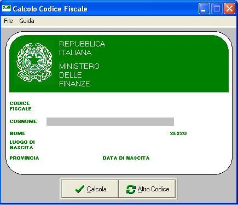Click the green refresh arrows icon
Image resolution: width=238 pixels, height=205 pixels.
tap(131, 189)
